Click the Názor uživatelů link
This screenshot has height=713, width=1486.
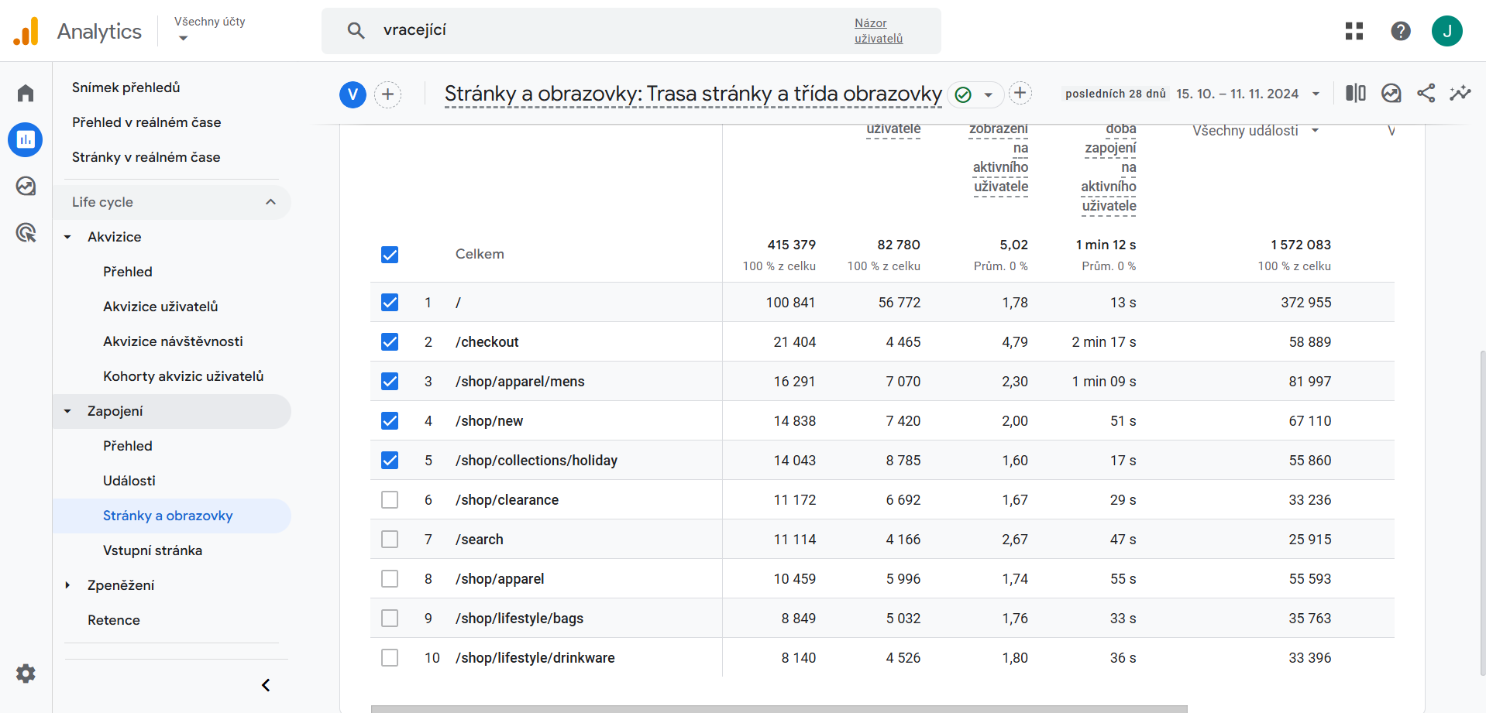click(x=879, y=31)
